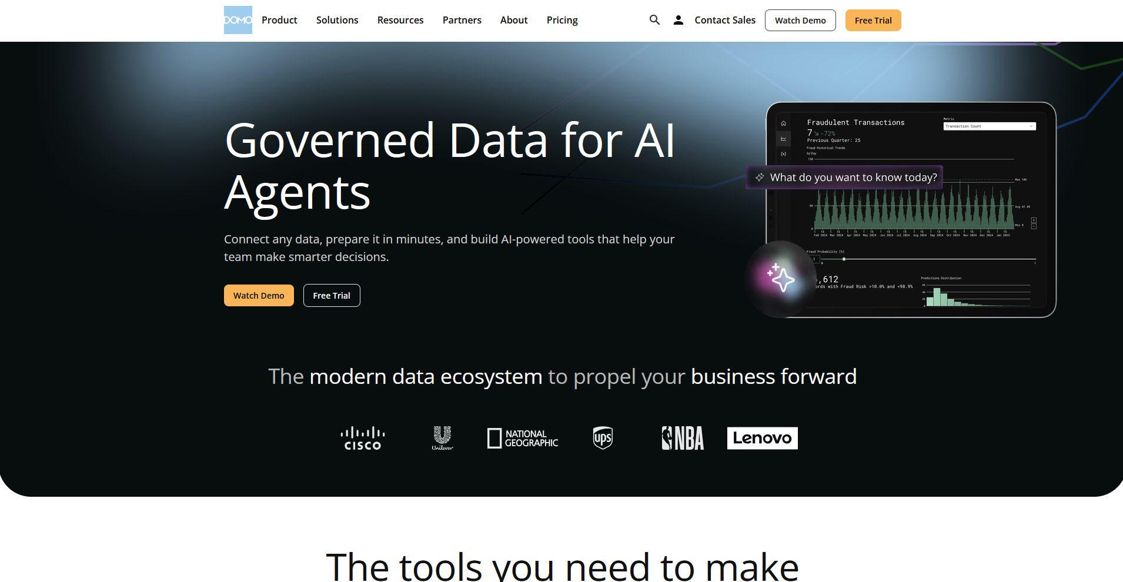Click the Domo logo in the header
This screenshot has height=582, width=1123.
pos(238,20)
